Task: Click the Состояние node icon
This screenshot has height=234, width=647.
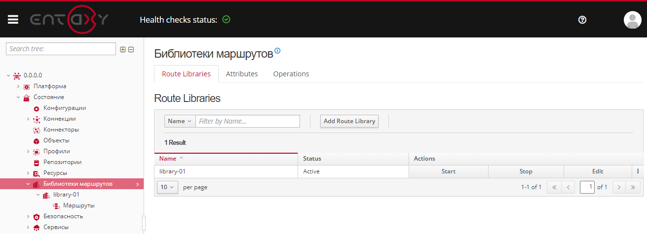Action: click(27, 98)
